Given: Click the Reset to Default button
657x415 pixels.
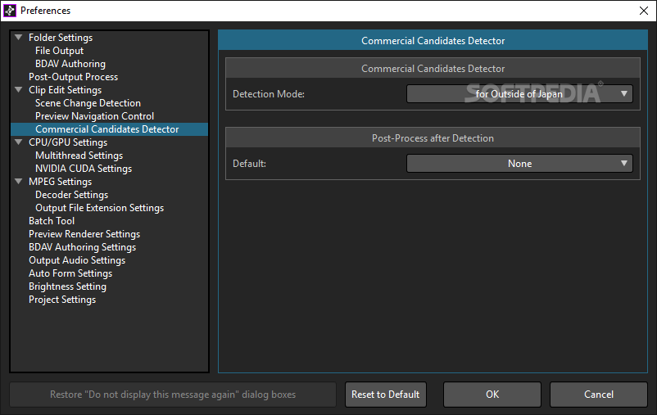Looking at the screenshot, I should (386, 395).
